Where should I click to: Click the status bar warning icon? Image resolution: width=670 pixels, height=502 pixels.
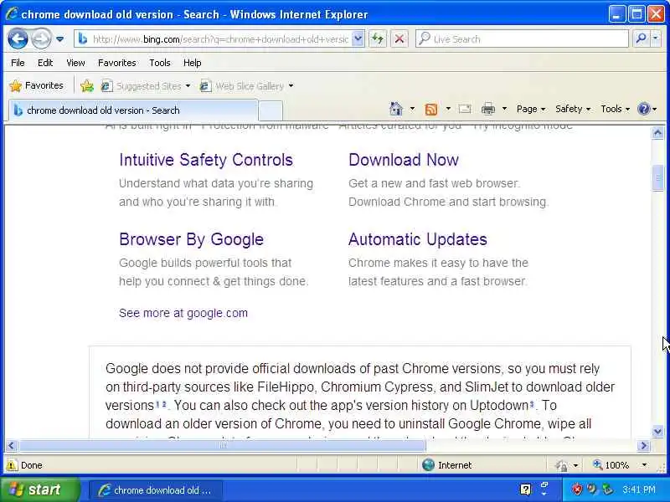[x=12, y=465]
